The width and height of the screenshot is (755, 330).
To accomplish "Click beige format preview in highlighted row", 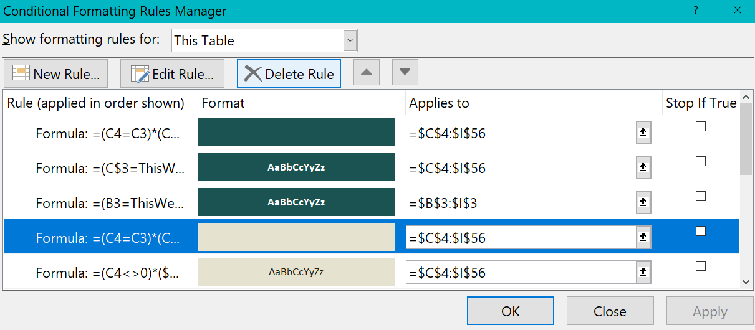I will pyautogui.click(x=296, y=237).
